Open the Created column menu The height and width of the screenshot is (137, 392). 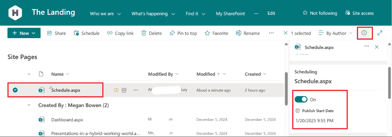click(256, 74)
